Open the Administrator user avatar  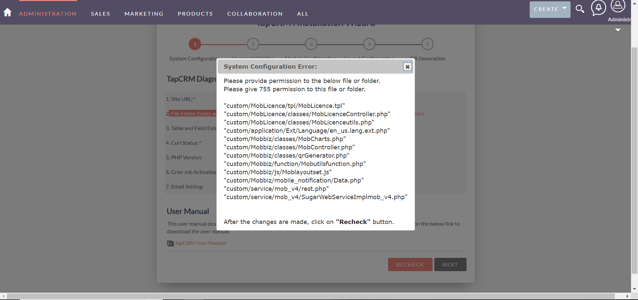[618, 6]
